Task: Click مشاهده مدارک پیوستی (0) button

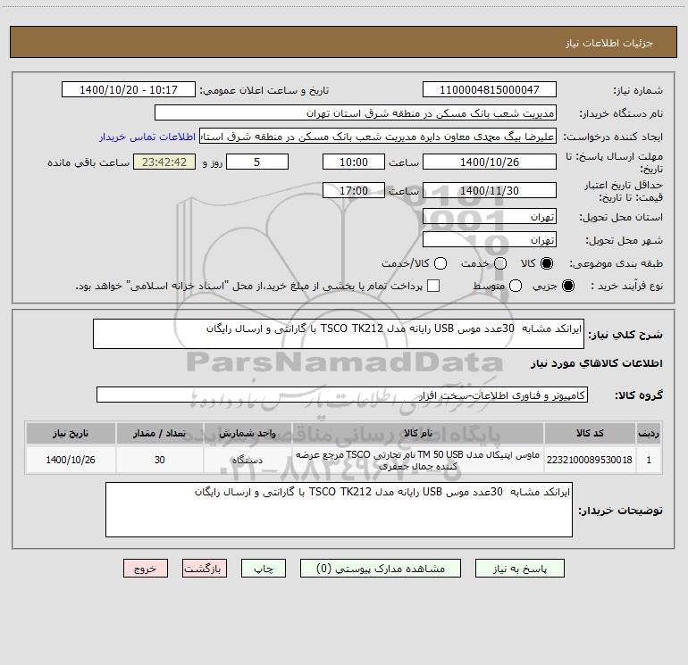Action: coord(381,569)
